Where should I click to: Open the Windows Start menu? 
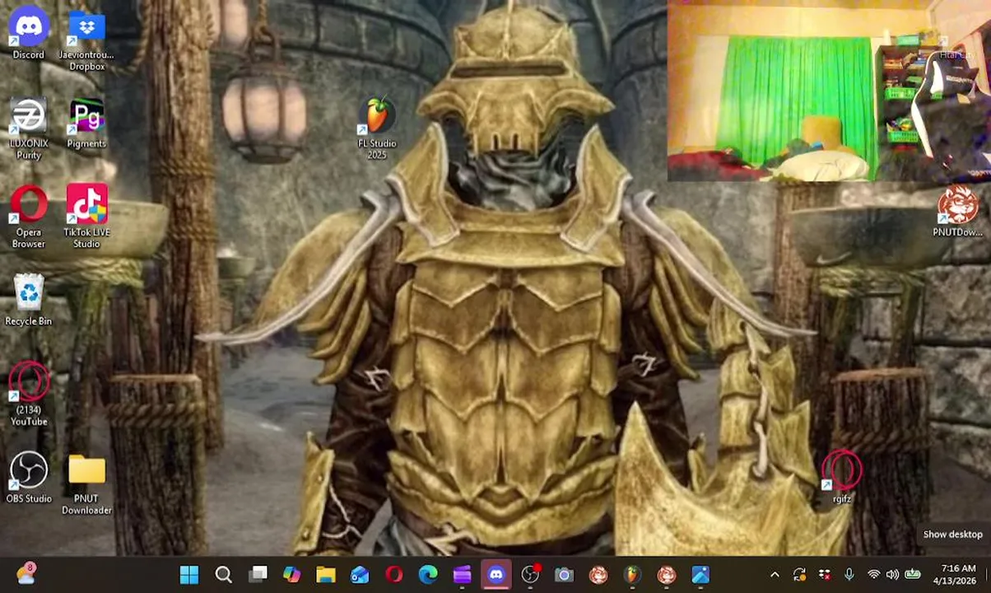pos(189,574)
